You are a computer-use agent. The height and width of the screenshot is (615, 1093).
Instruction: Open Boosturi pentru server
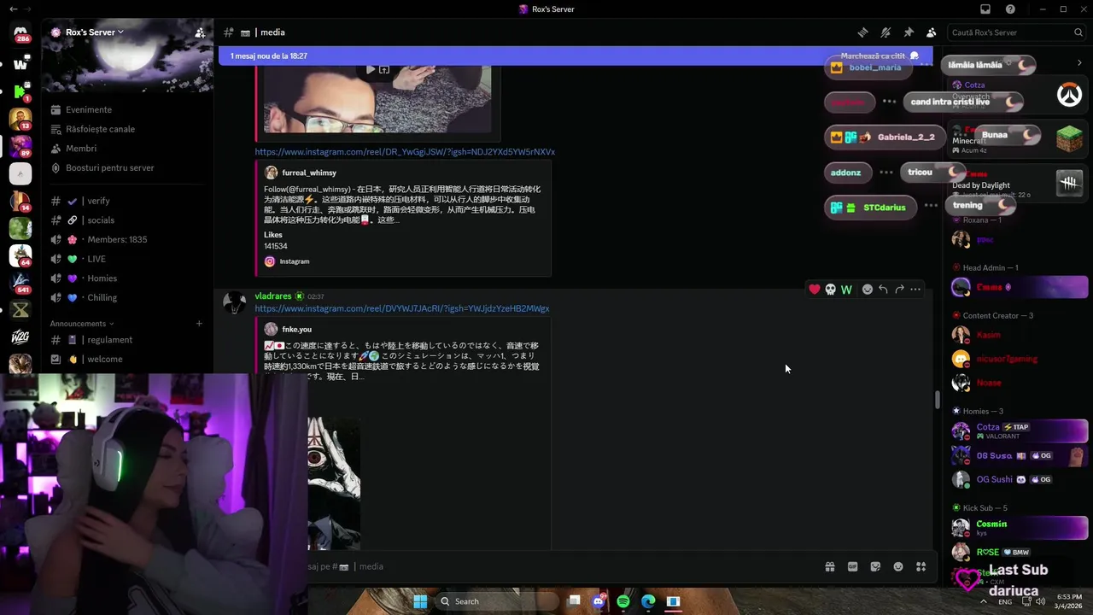click(x=128, y=168)
